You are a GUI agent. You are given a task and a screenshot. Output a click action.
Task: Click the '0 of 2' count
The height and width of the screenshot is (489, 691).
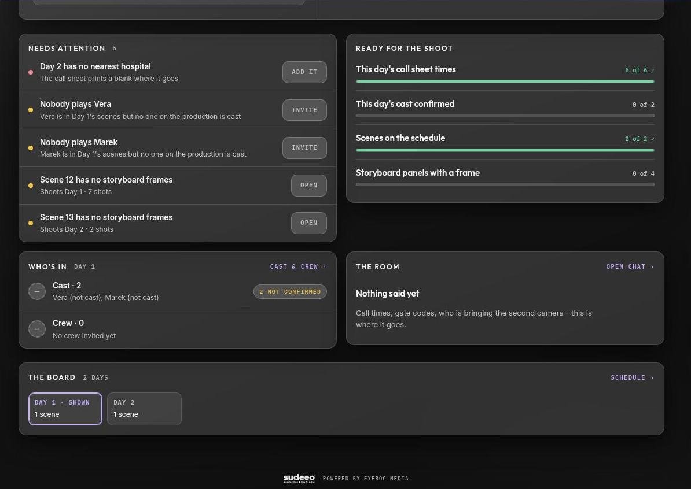coord(644,105)
